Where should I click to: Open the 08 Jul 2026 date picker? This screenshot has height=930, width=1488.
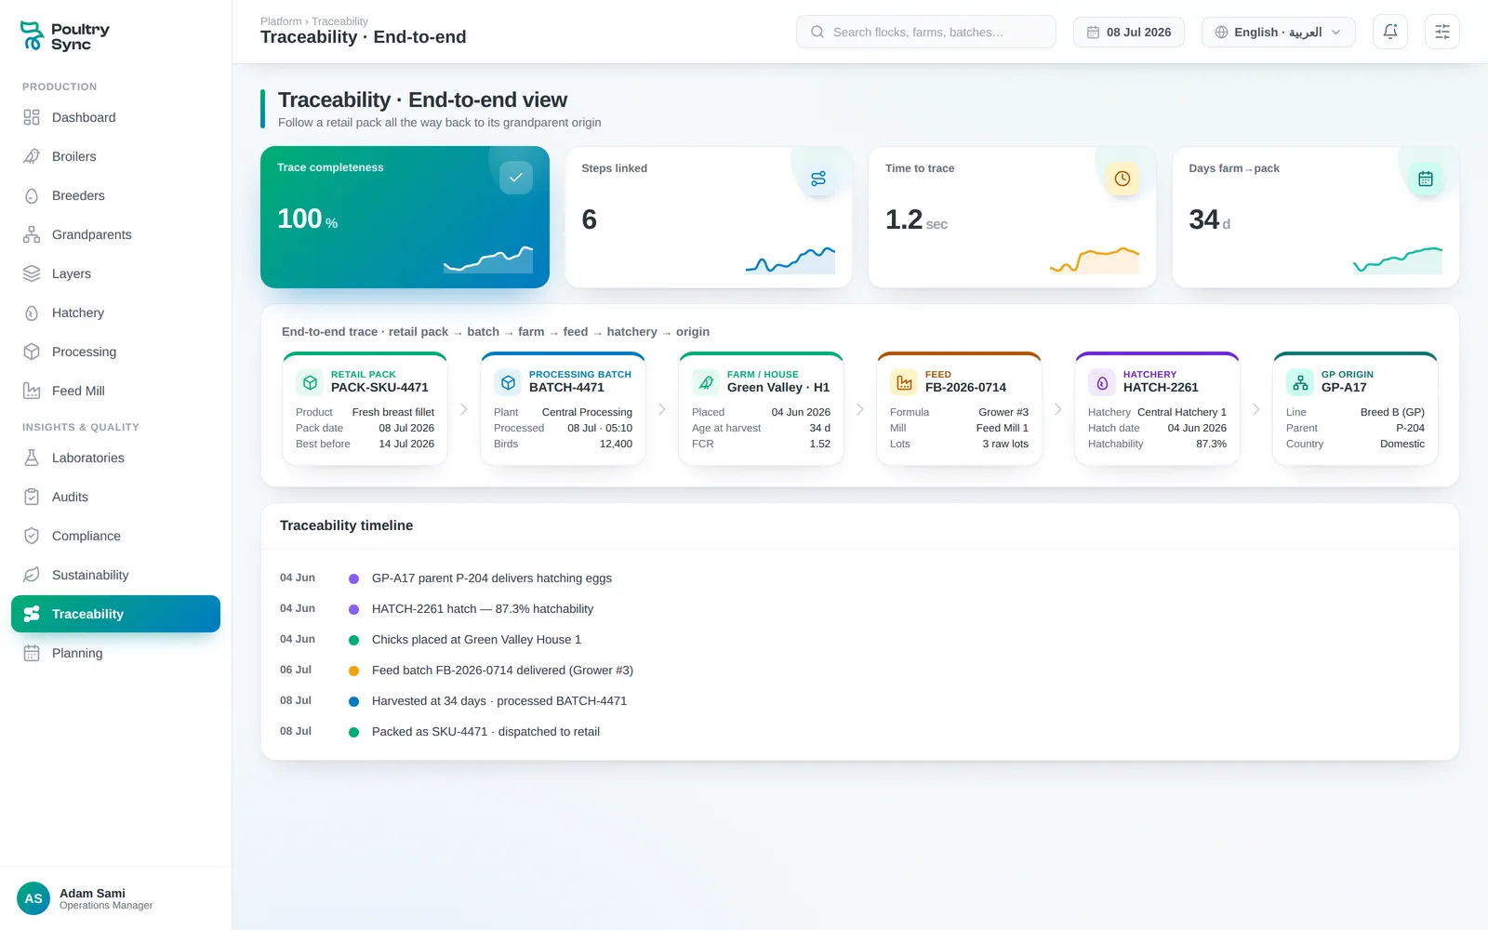point(1129,32)
